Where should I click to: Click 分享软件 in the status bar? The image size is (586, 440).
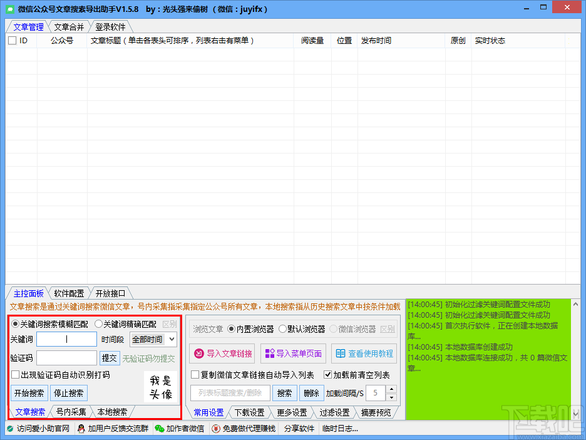[x=299, y=429]
